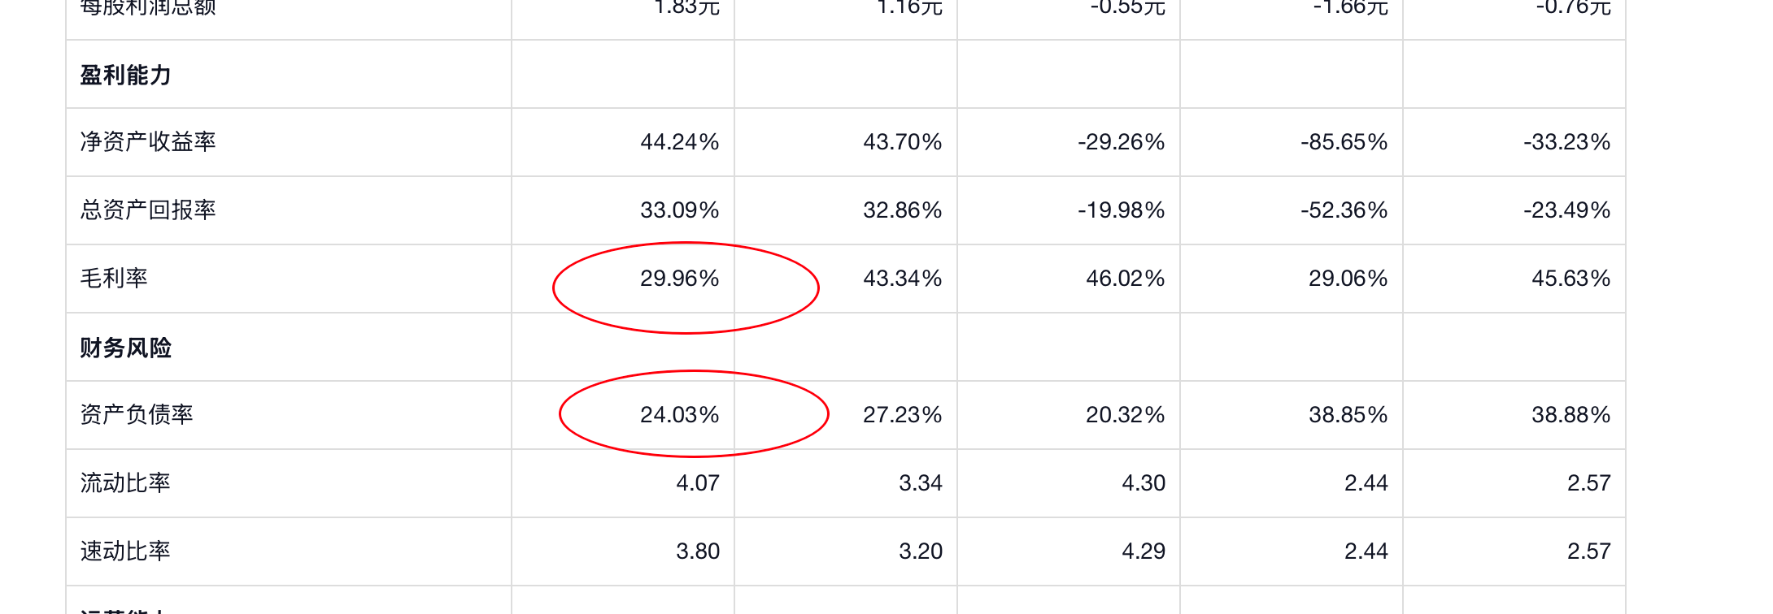
Task: Click the circled 24.03% debt ratio value
Action: (x=680, y=415)
